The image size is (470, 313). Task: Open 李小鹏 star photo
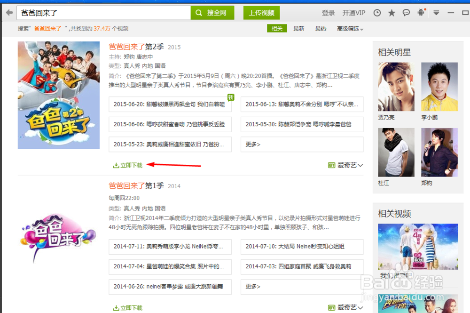pyautogui.click(x=439, y=87)
